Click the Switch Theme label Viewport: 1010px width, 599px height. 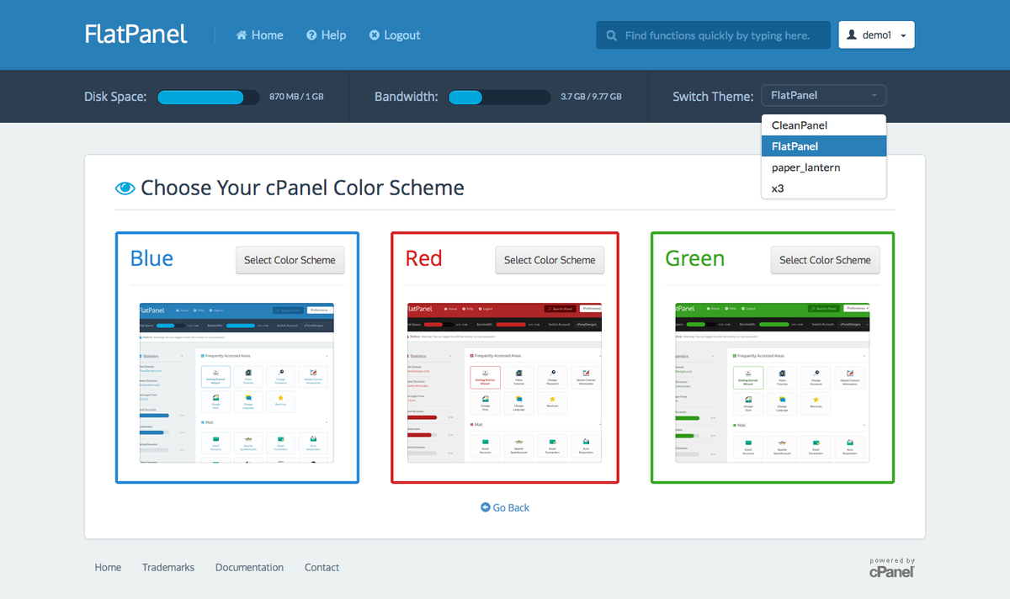pos(713,97)
